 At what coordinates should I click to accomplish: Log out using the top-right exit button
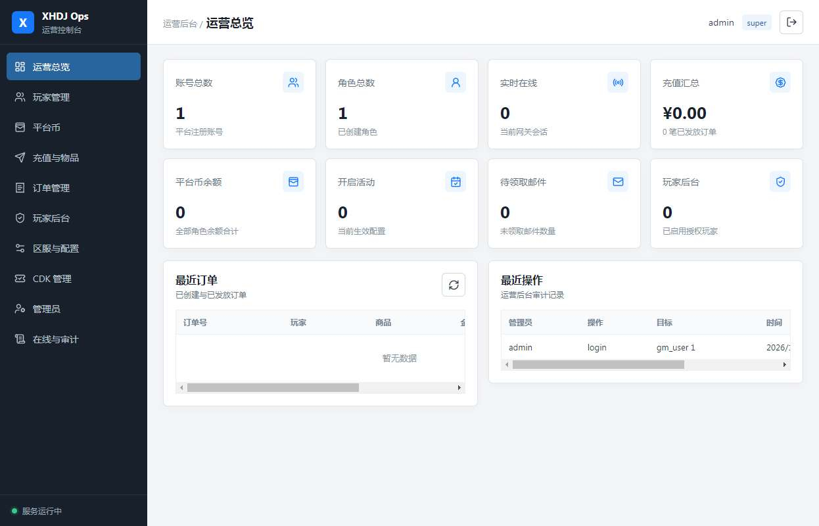click(791, 22)
